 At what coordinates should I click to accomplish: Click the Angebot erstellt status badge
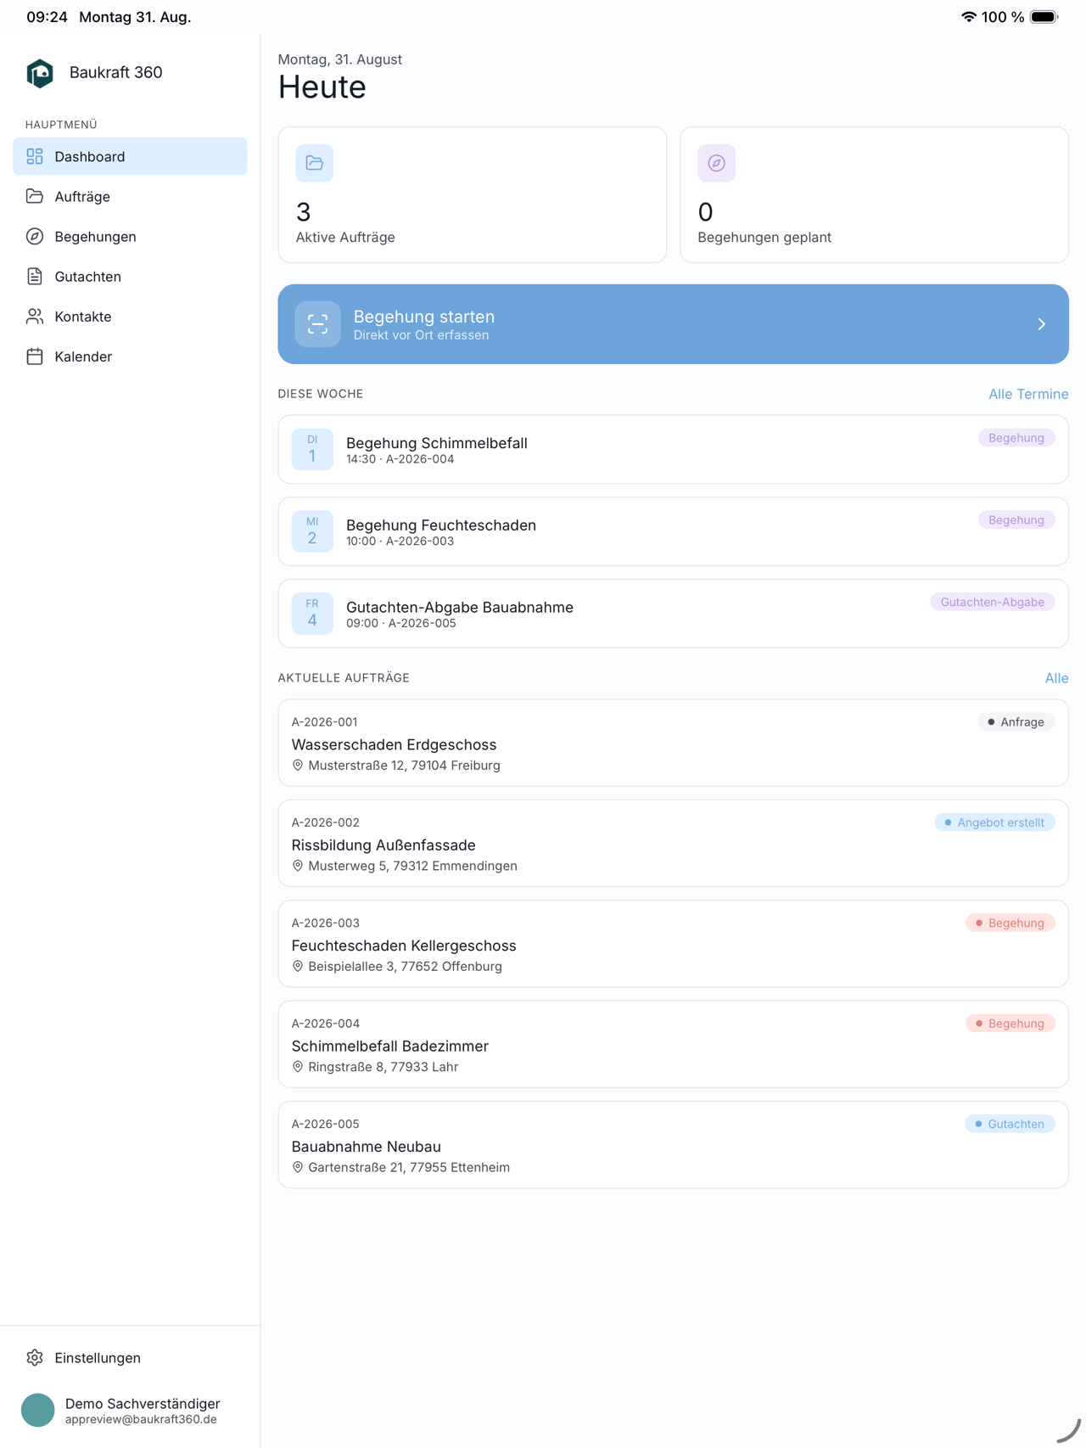(x=994, y=822)
